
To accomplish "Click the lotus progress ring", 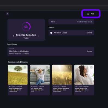I will click(x=26, y=27).
